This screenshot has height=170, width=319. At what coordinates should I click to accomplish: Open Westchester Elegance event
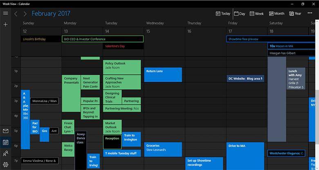pyautogui.click(x=286, y=153)
